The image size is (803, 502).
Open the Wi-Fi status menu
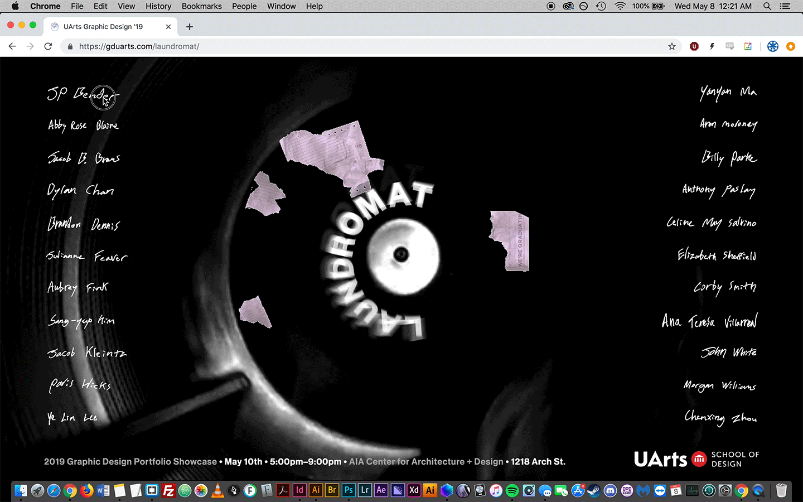click(620, 6)
